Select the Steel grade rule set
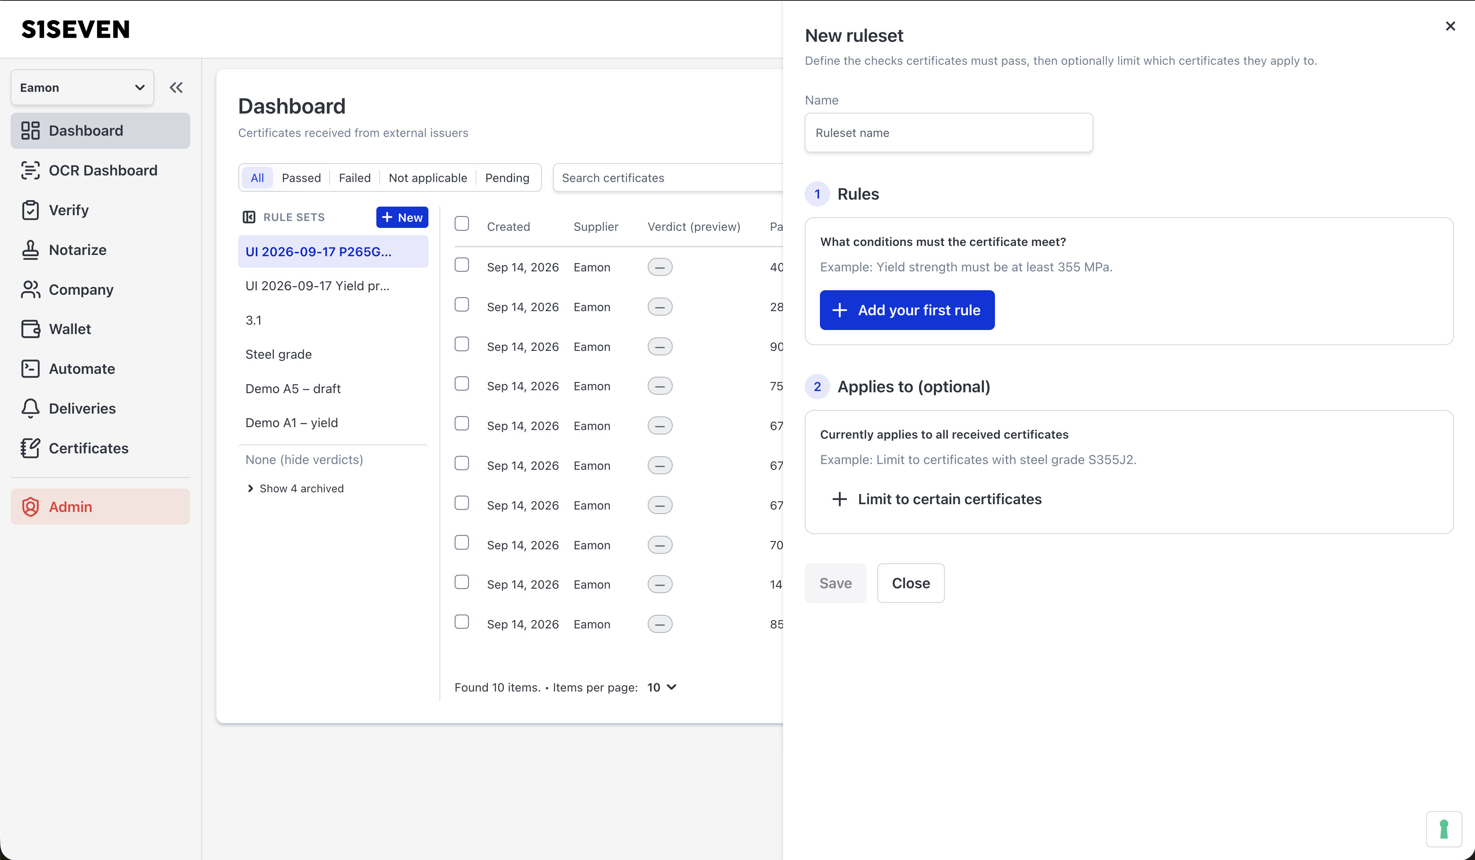Screen dimensions: 1475x860 pos(333,354)
